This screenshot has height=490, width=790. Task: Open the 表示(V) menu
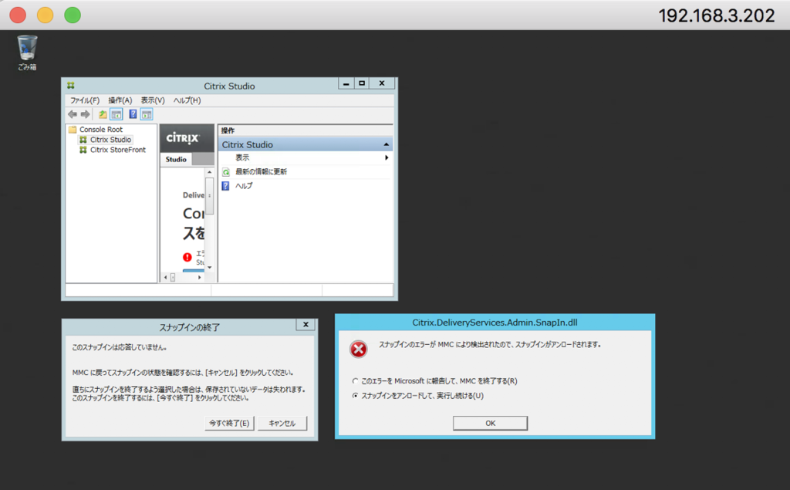(x=153, y=100)
